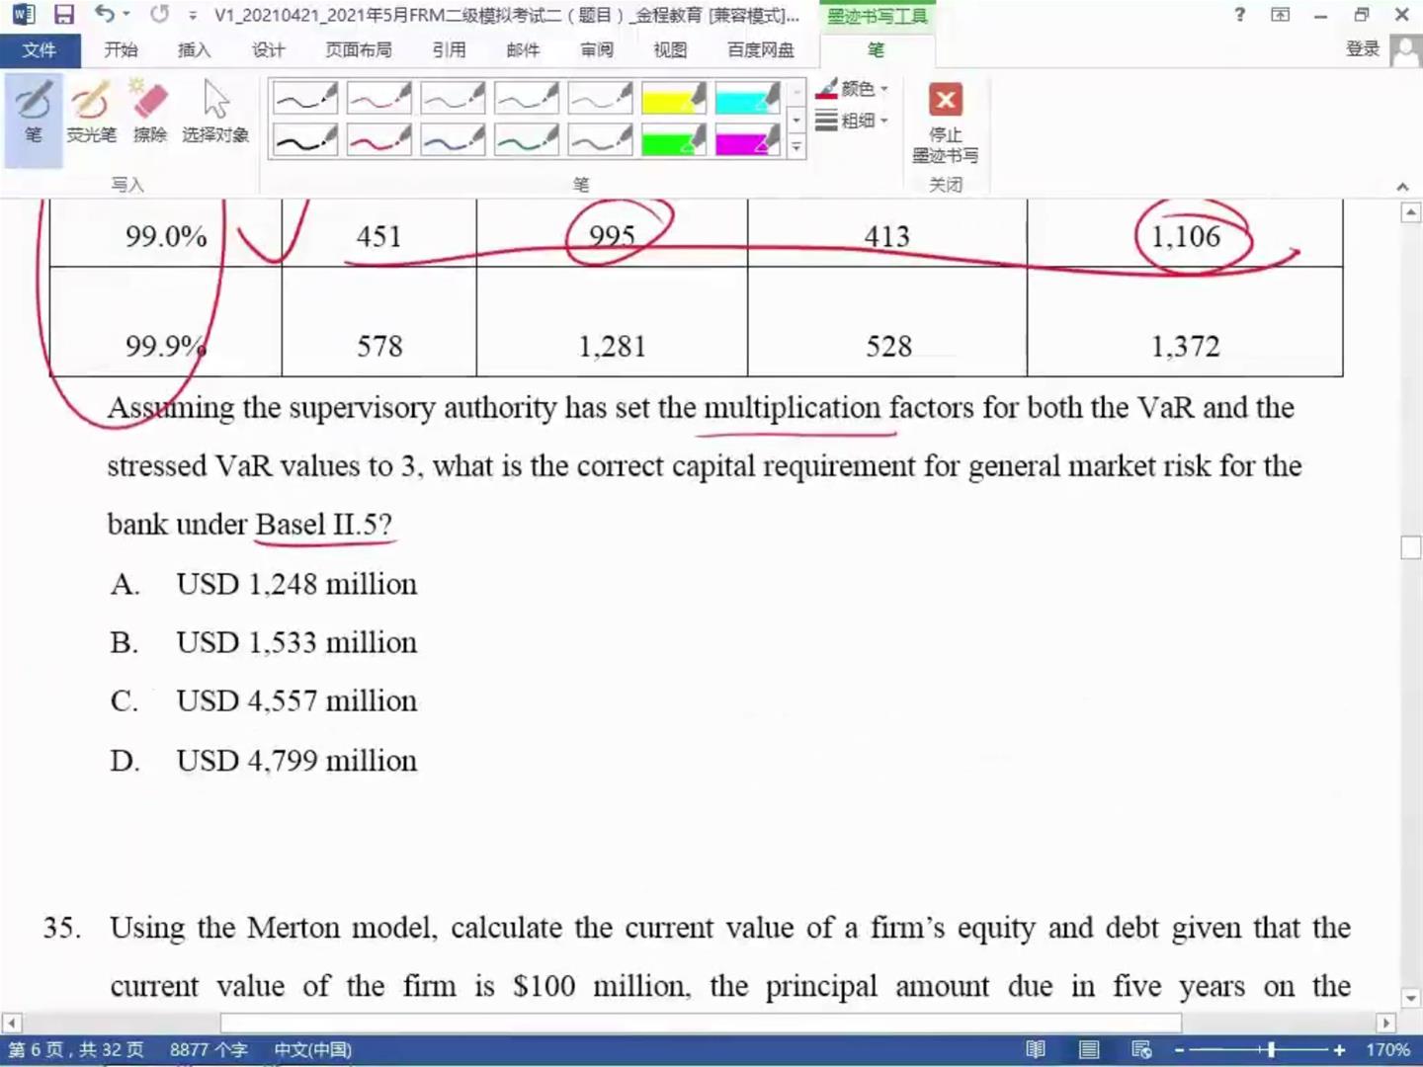Pick the red thin pen in top row

click(x=378, y=98)
